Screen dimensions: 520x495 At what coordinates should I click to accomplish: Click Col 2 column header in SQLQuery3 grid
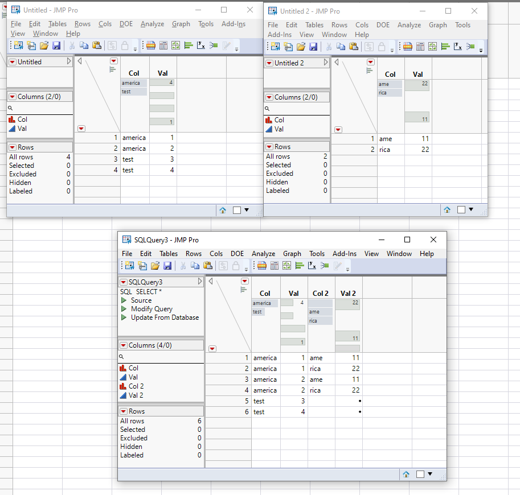point(321,293)
